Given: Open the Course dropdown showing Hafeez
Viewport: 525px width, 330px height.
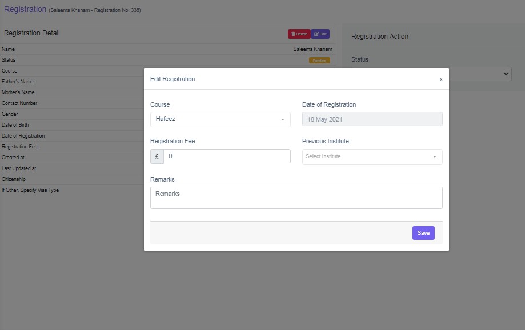Looking at the screenshot, I should tap(221, 119).
